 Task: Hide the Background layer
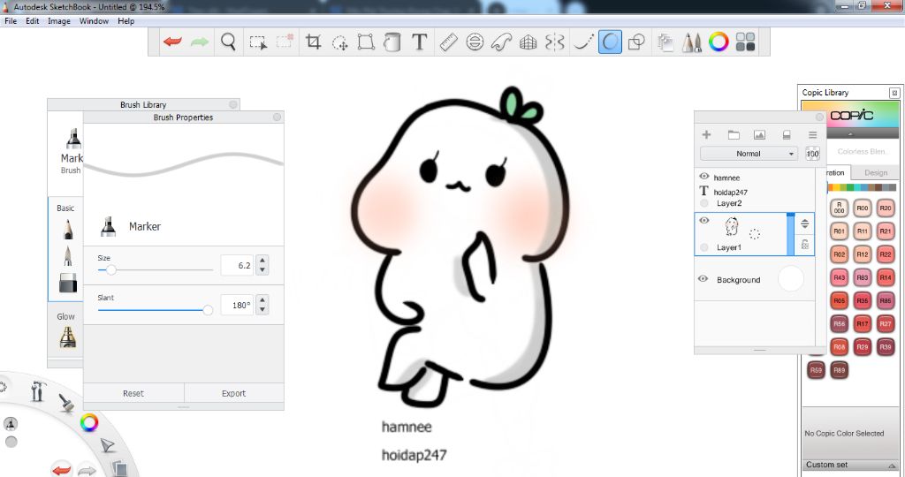[x=703, y=278]
